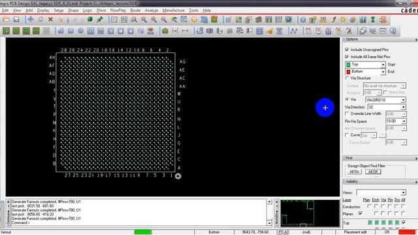Toggle the Conductors Pin checkbox
Viewport: 418px width, 235px height.
click(390, 206)
